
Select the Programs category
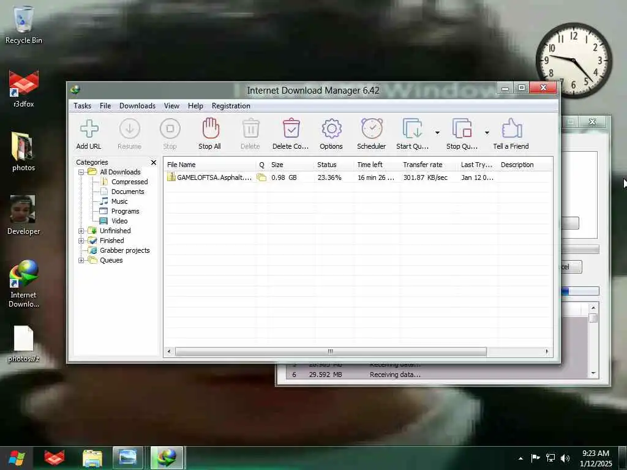[125, 211]
